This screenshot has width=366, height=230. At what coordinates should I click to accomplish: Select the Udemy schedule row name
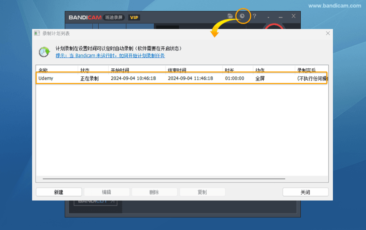[46, 78]
